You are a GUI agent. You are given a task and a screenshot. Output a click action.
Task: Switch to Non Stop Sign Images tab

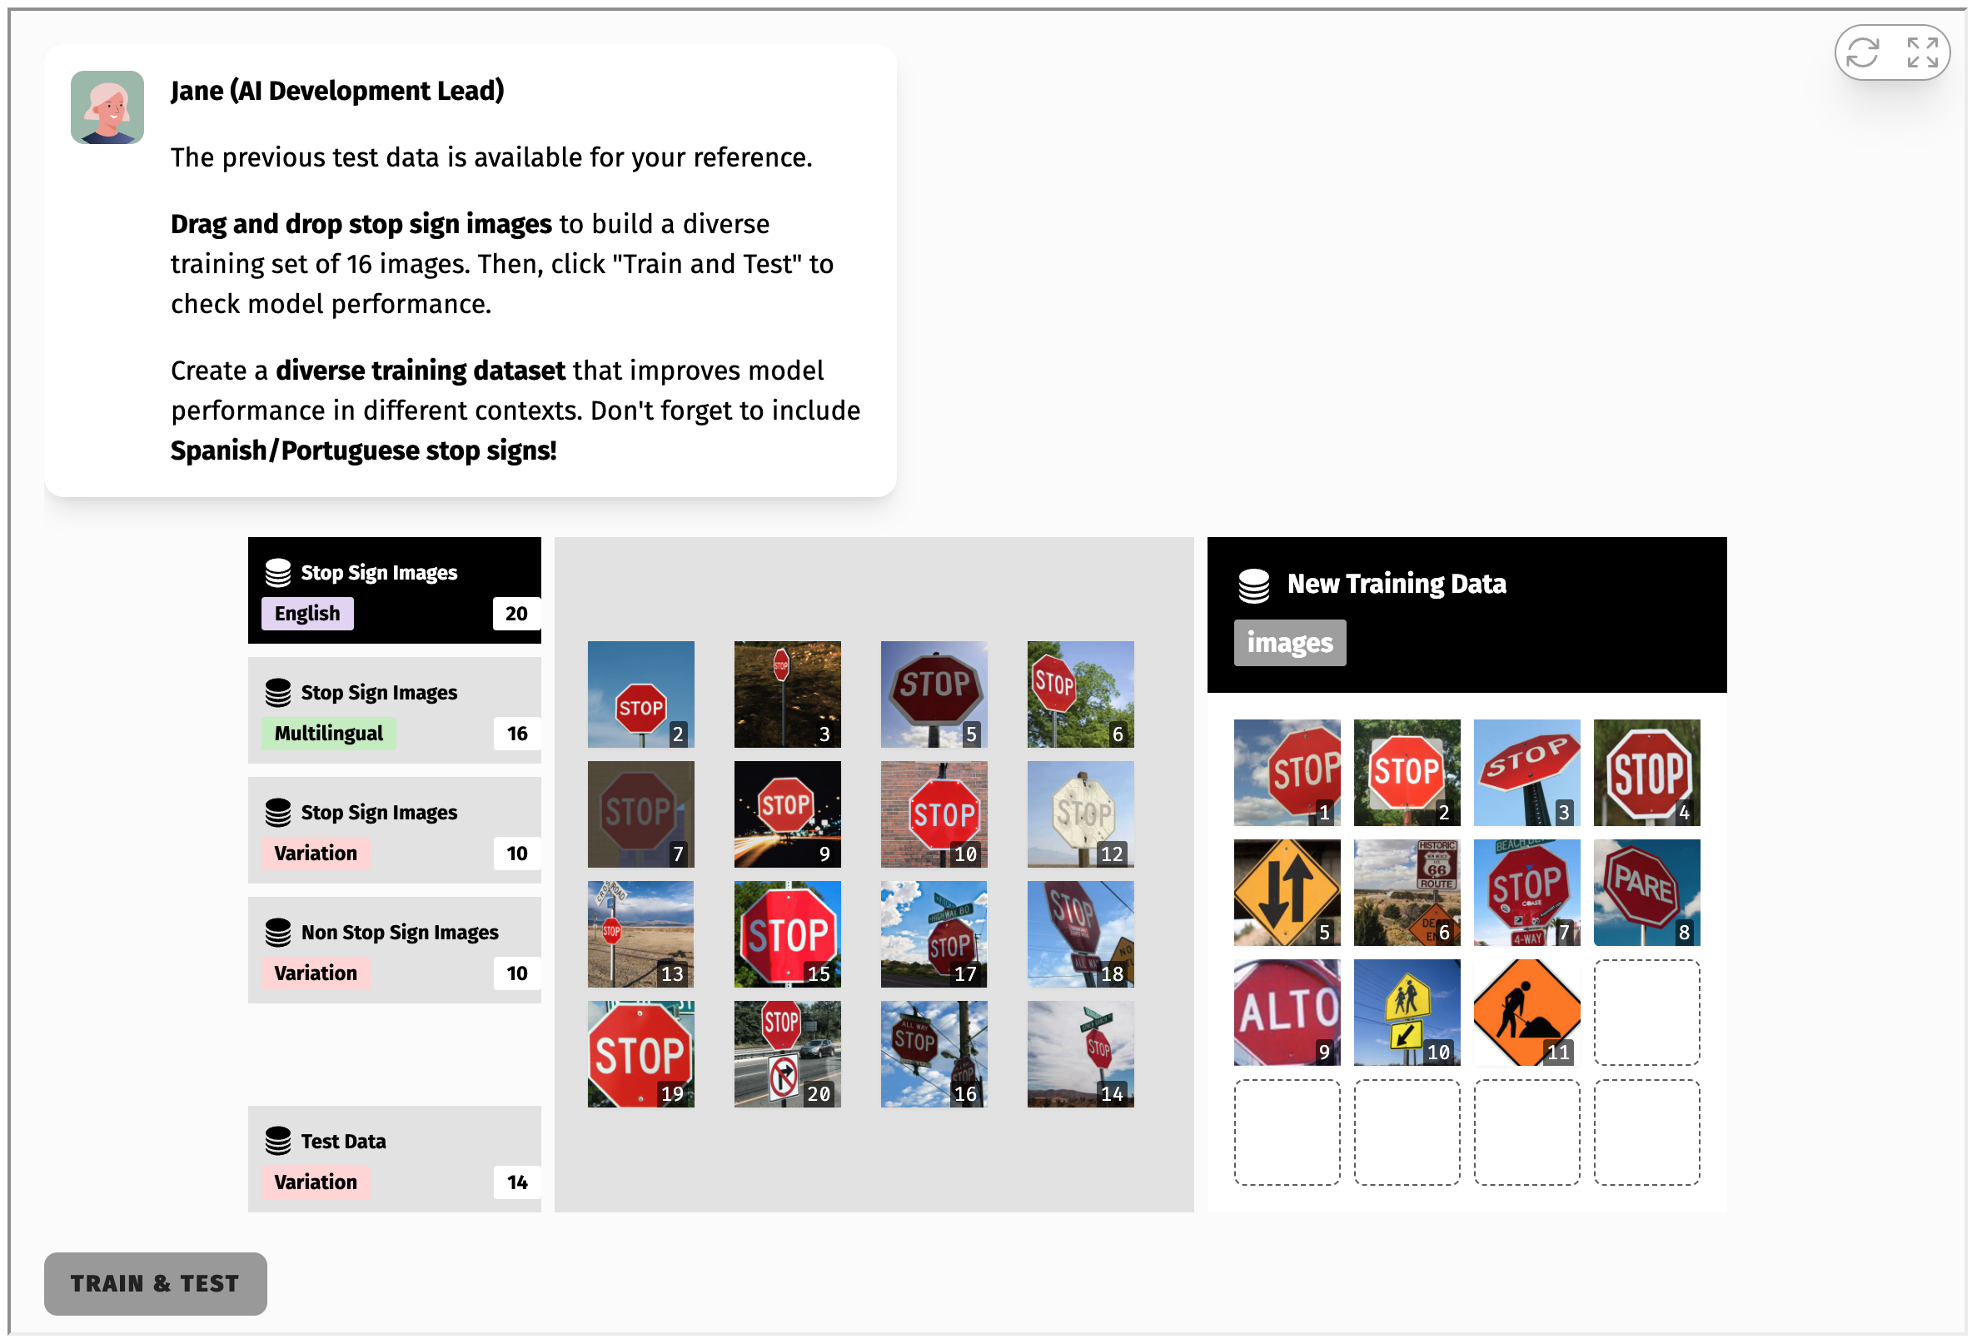[x=395, y=950]
